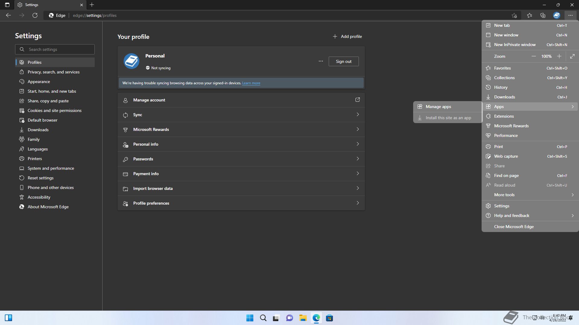The width and height of the screenshot is (579, 325).
Task: Open new tab with plus icon
Action: [x=92, y=5]
